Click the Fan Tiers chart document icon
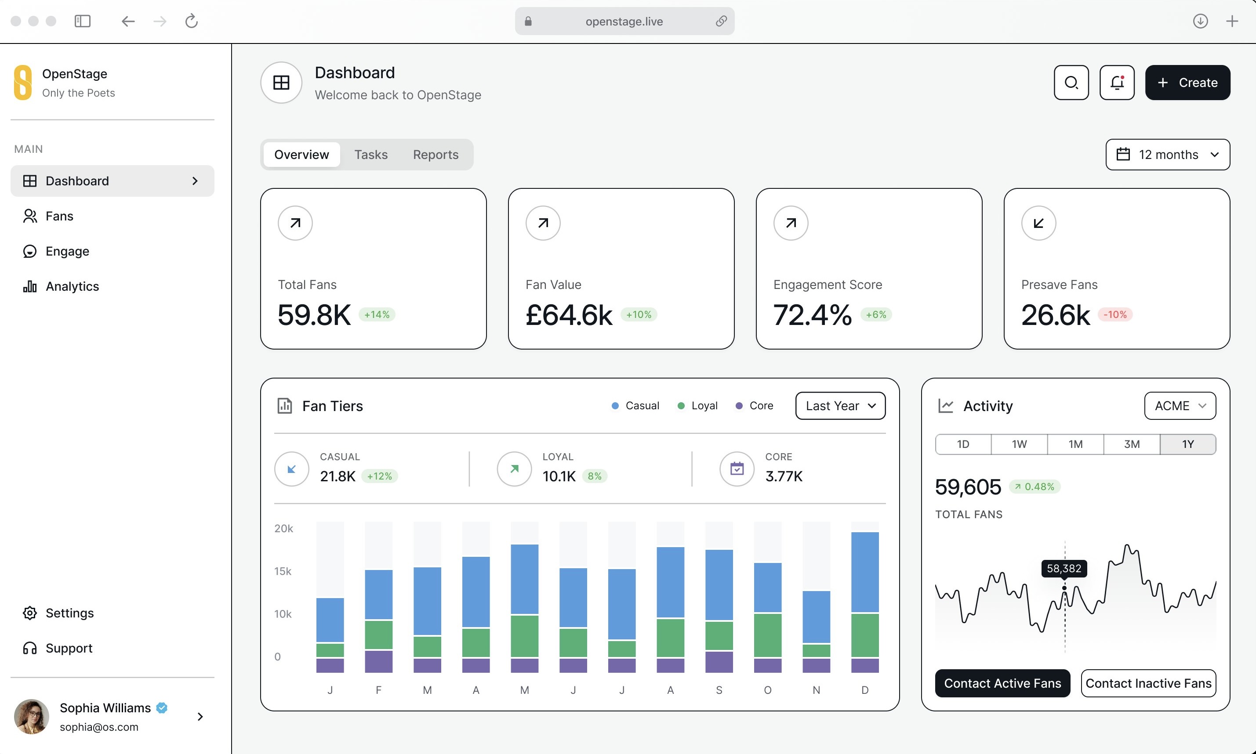The width and height of the screenshot is (1256, 754). pos(284,405)
